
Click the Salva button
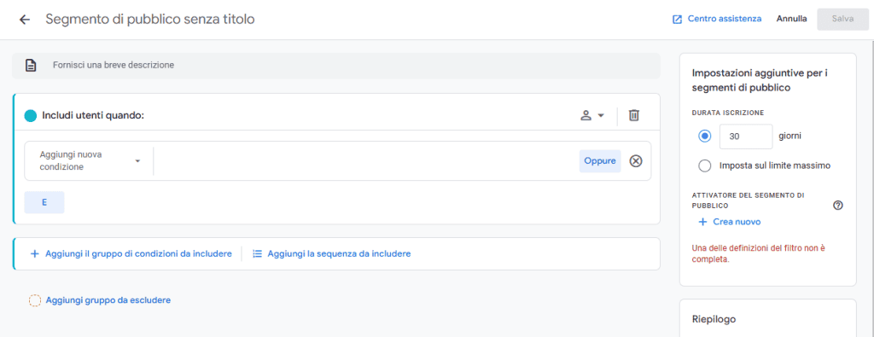[842, 19]
